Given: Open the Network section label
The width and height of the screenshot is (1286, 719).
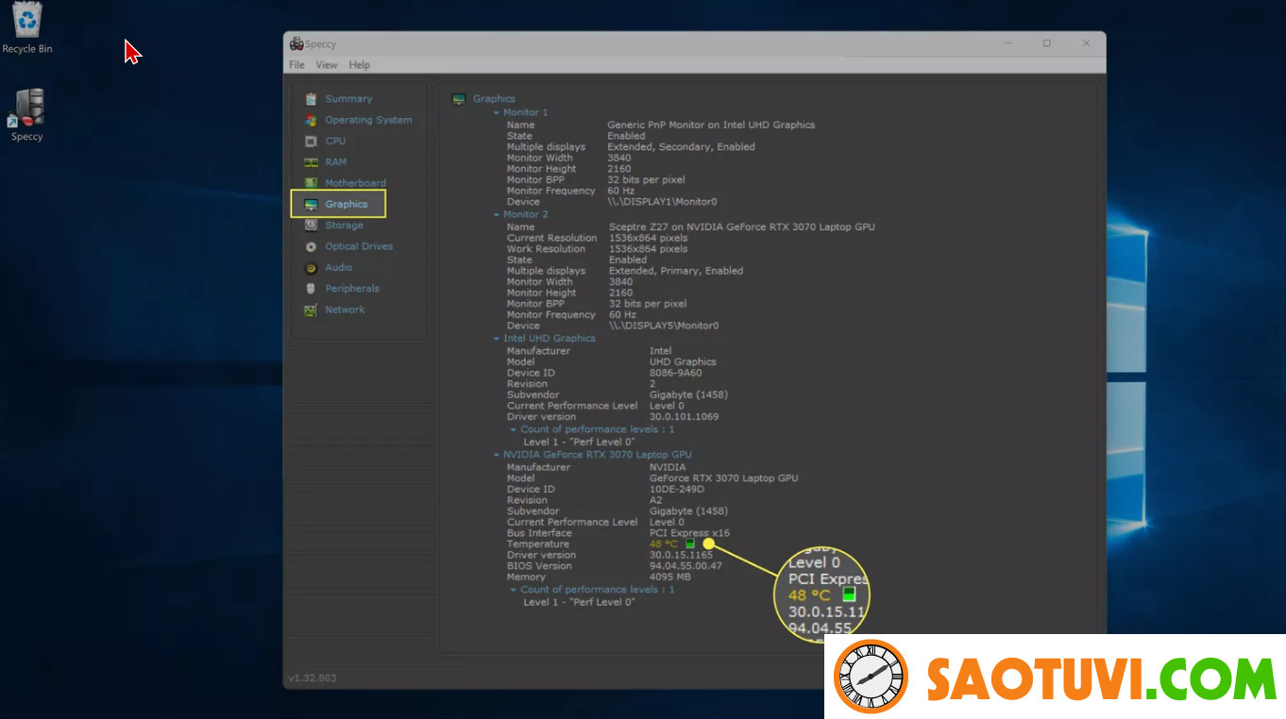Looking at the screenshot, I should (x=345, y=309).
